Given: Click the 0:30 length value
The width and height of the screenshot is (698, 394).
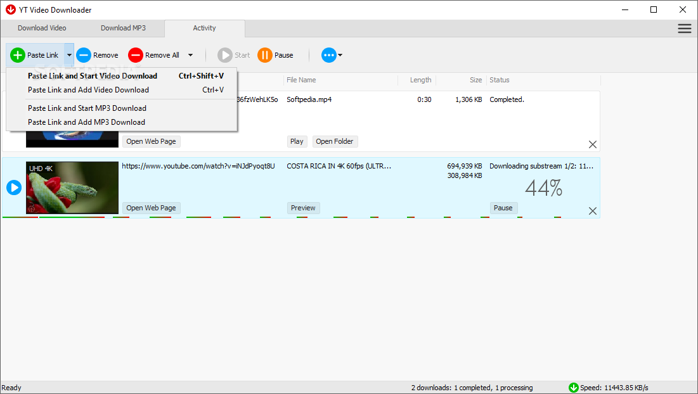Looking at the screenshot, I should [424, 99].
